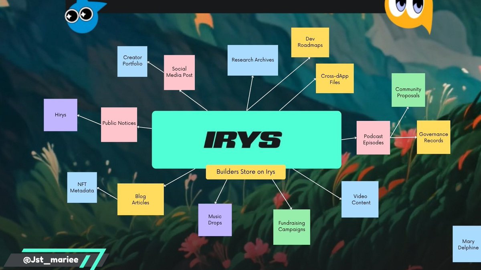This screenshot has width=481, height=270.
Task: Click the Builders Store on Irys banner
Action: coord(245,172)
